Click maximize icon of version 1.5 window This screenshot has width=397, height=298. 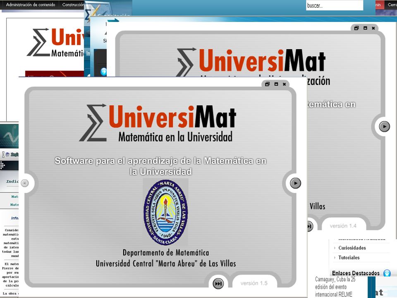tap(276, 84)
